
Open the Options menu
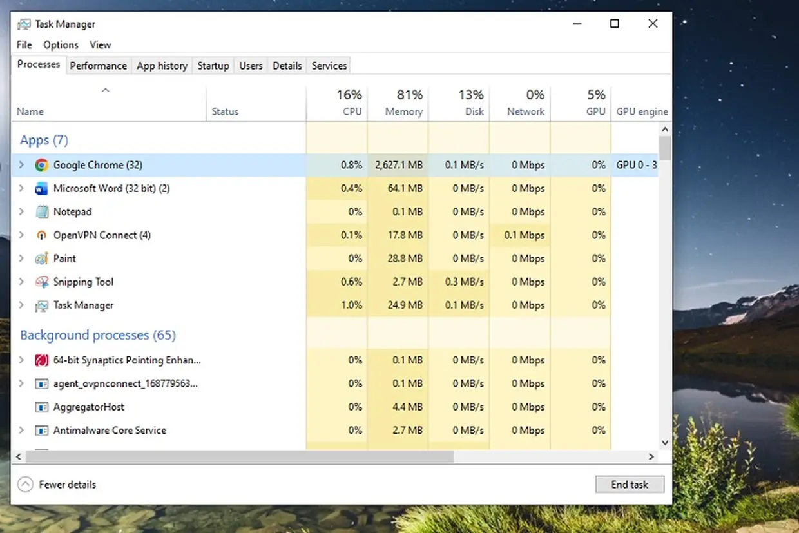tap(61, 45)
